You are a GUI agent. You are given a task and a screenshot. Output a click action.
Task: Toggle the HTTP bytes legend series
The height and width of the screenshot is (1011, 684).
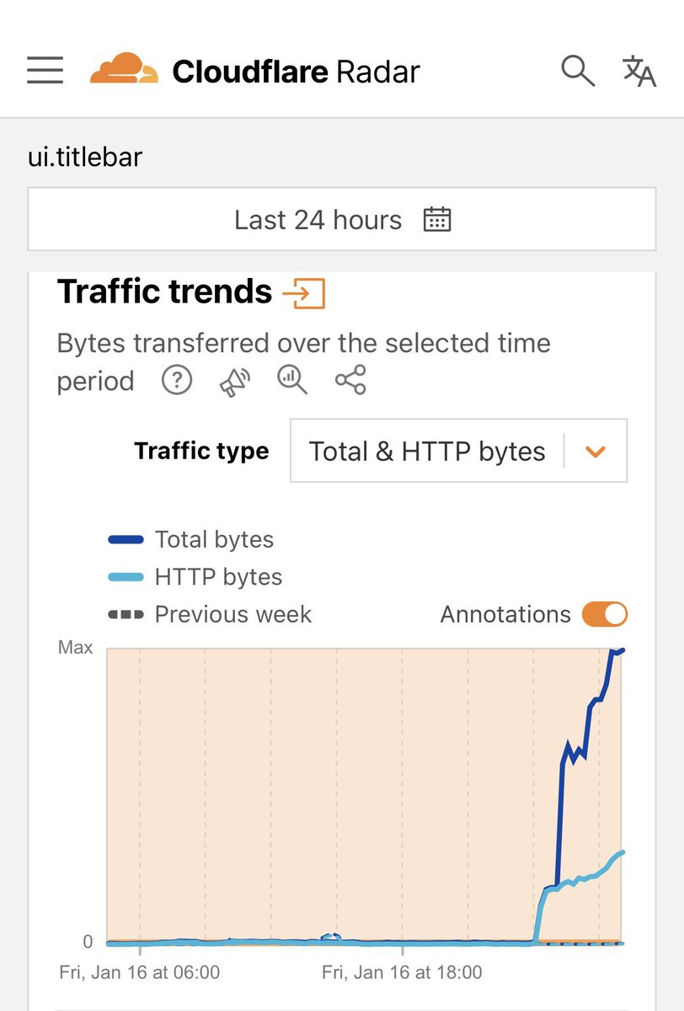195,577
